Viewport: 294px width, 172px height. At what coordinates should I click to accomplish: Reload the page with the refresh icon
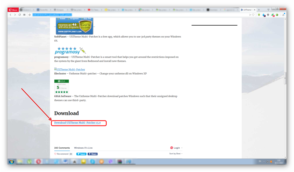20,15
